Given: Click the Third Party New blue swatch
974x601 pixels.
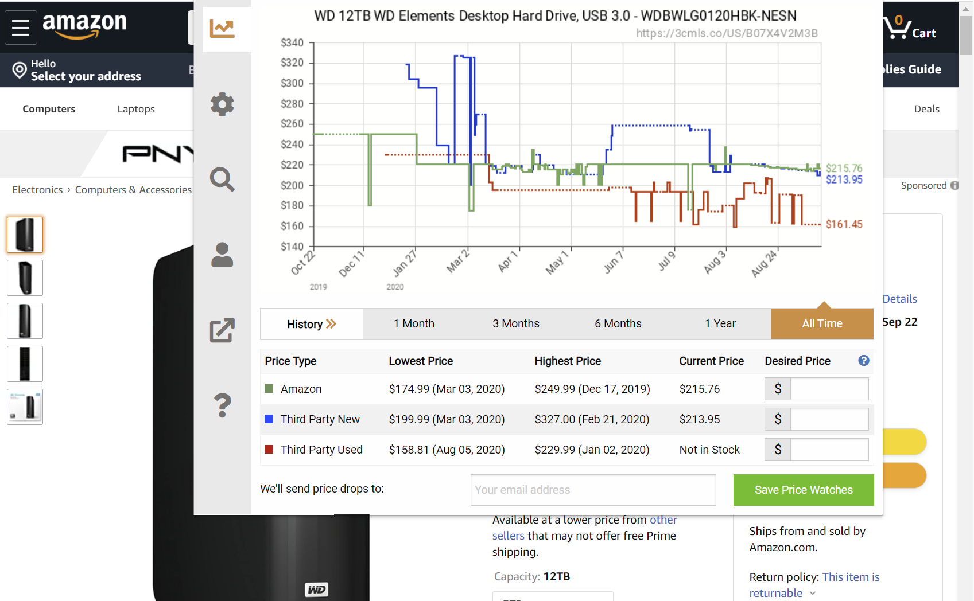Looking at the screenshot, I should coord(269,419).
